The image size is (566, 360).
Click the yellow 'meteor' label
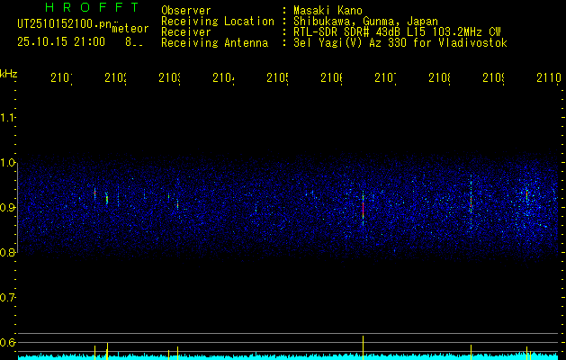tap(130, 28)
